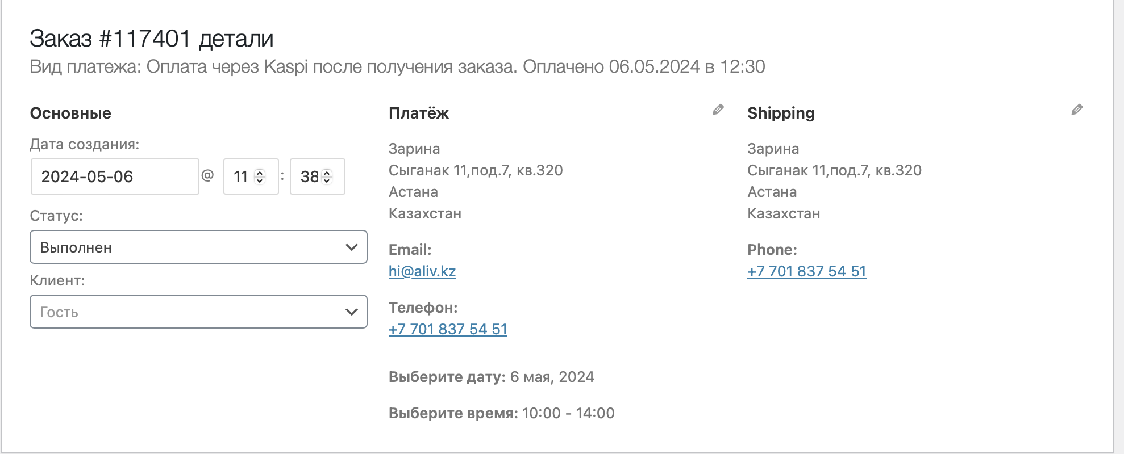Edit billing details with Платёж pencil icon

coord(718,110)
